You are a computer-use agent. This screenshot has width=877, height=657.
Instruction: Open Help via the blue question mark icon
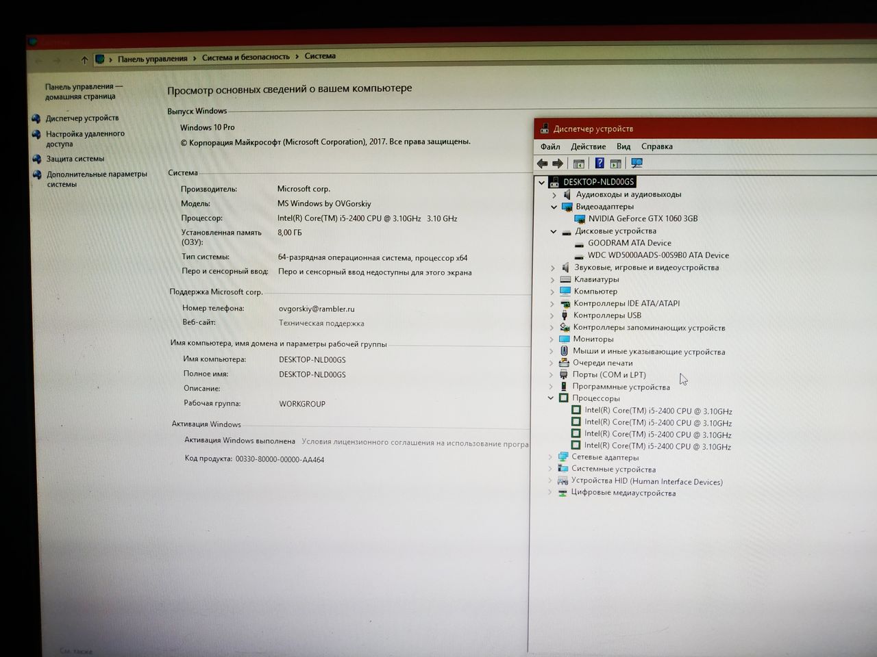pyautogui.click(x=600, y=163)
